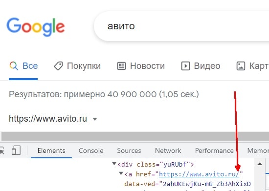Click the magnifier icon beside Все

[x=14, y=66]
